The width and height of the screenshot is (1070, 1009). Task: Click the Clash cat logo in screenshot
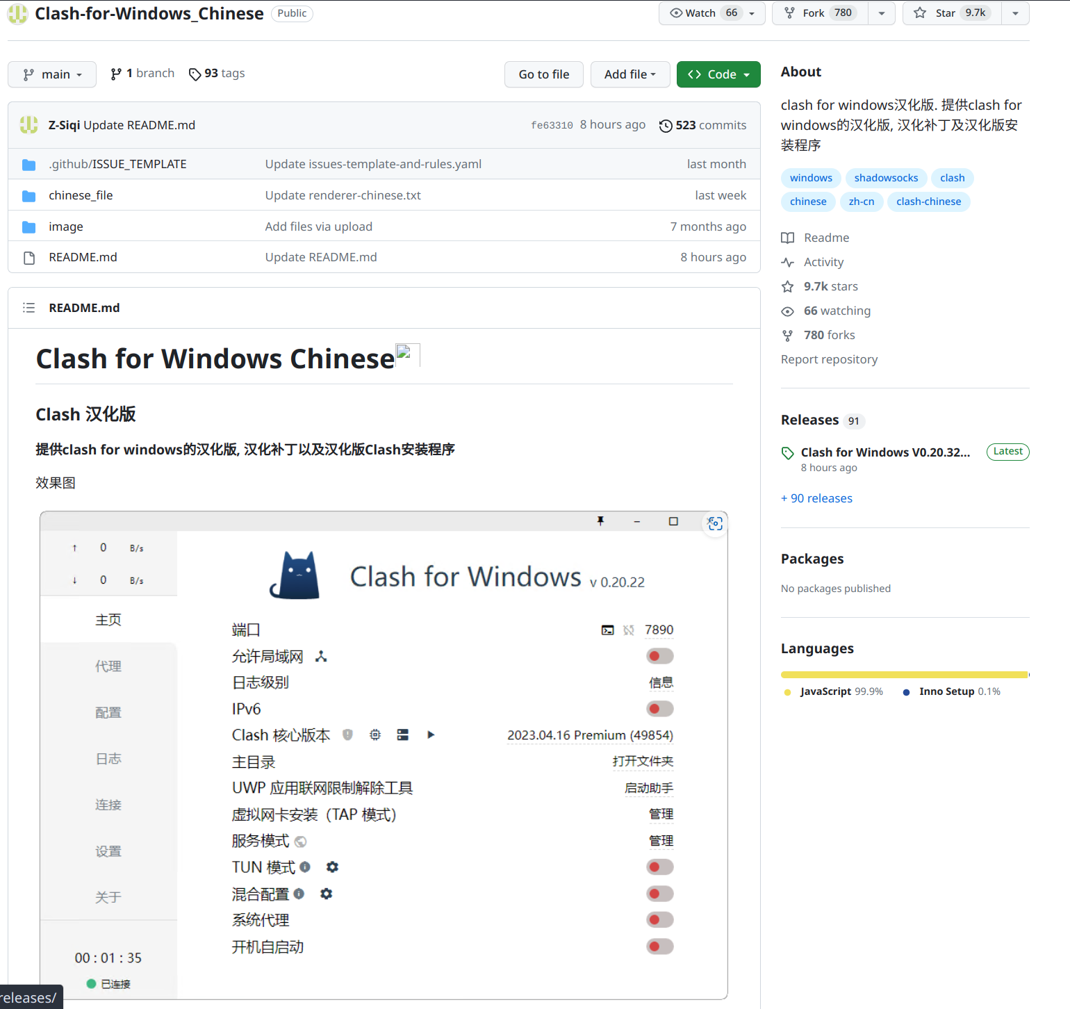pyautogui.click(x=295, y=575)
